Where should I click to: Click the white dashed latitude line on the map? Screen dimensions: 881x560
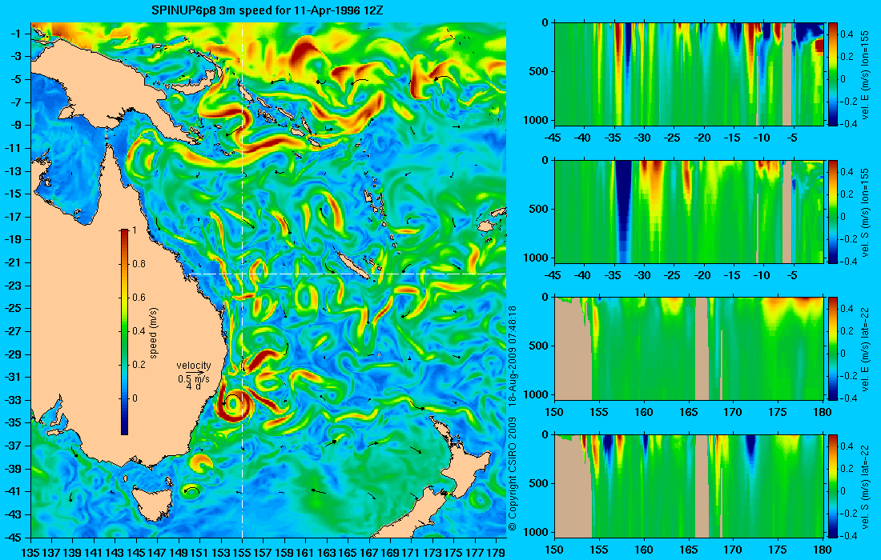(345, 274)
